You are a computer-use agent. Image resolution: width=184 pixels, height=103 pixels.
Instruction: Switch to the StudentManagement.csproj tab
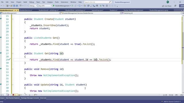point(159,10)
